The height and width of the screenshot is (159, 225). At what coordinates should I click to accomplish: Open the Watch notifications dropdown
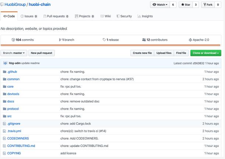click(160, 5)
